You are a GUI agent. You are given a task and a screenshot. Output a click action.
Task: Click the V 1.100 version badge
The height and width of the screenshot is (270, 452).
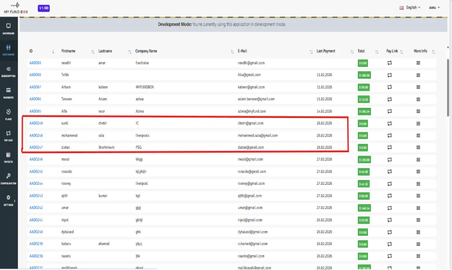(x=43, y=8)
